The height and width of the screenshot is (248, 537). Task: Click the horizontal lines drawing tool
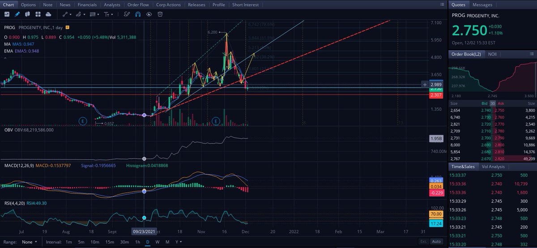pyautogui.click(x=93, y=14)
